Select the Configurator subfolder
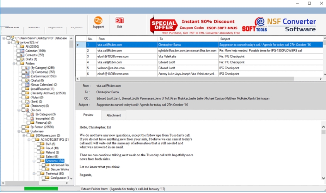Image resolution: width=326 pixels, height=193 pixels. coord(60,178)
